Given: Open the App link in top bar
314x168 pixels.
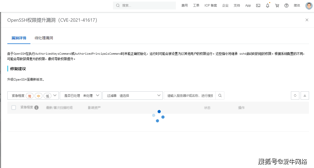Looking at the screenshot, I should click(248, 5).
